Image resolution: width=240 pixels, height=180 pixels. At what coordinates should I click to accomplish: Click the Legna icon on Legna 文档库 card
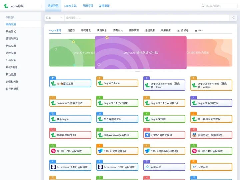click(x=147, y=119)
